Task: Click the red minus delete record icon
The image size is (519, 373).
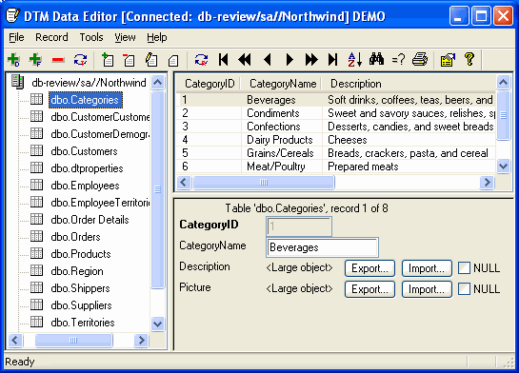Action: [58, 60]
